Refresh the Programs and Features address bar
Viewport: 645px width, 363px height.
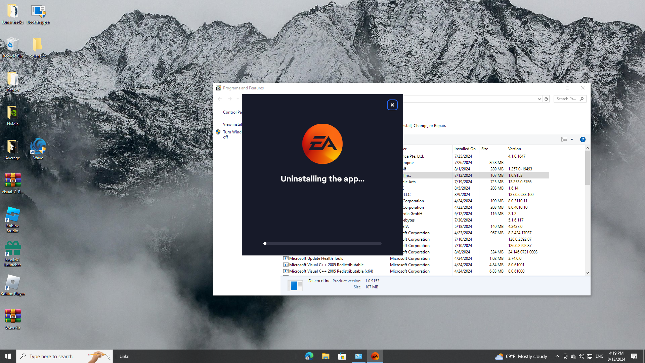(x=546, y=99)
